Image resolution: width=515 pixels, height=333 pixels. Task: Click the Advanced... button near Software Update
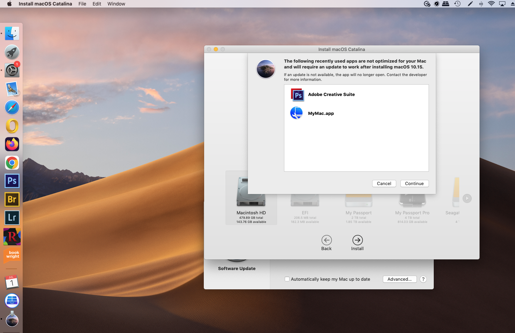[400, 279]
